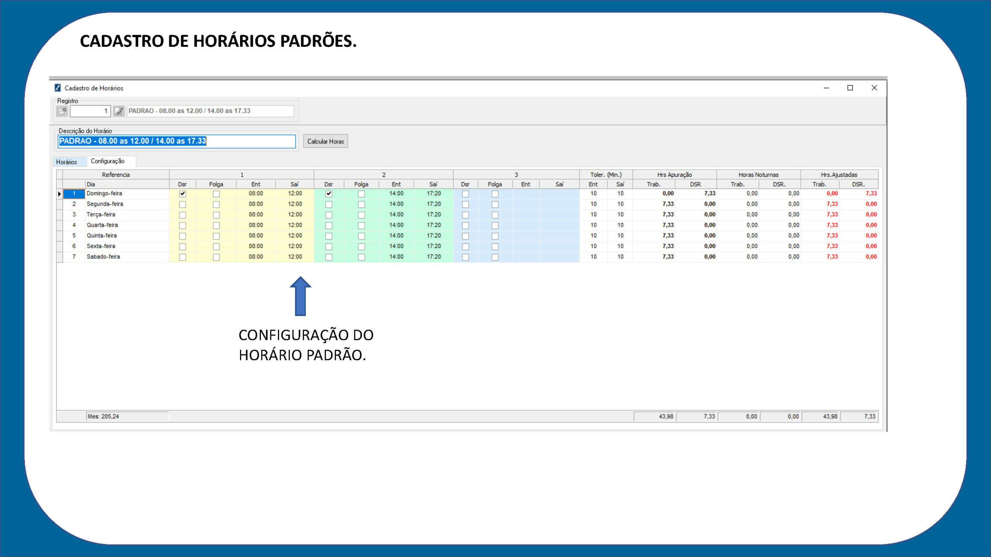Select row 5 Quinta-feira in the grid
991x557 pixels.
pyautogui.click(x=468, y=236)
